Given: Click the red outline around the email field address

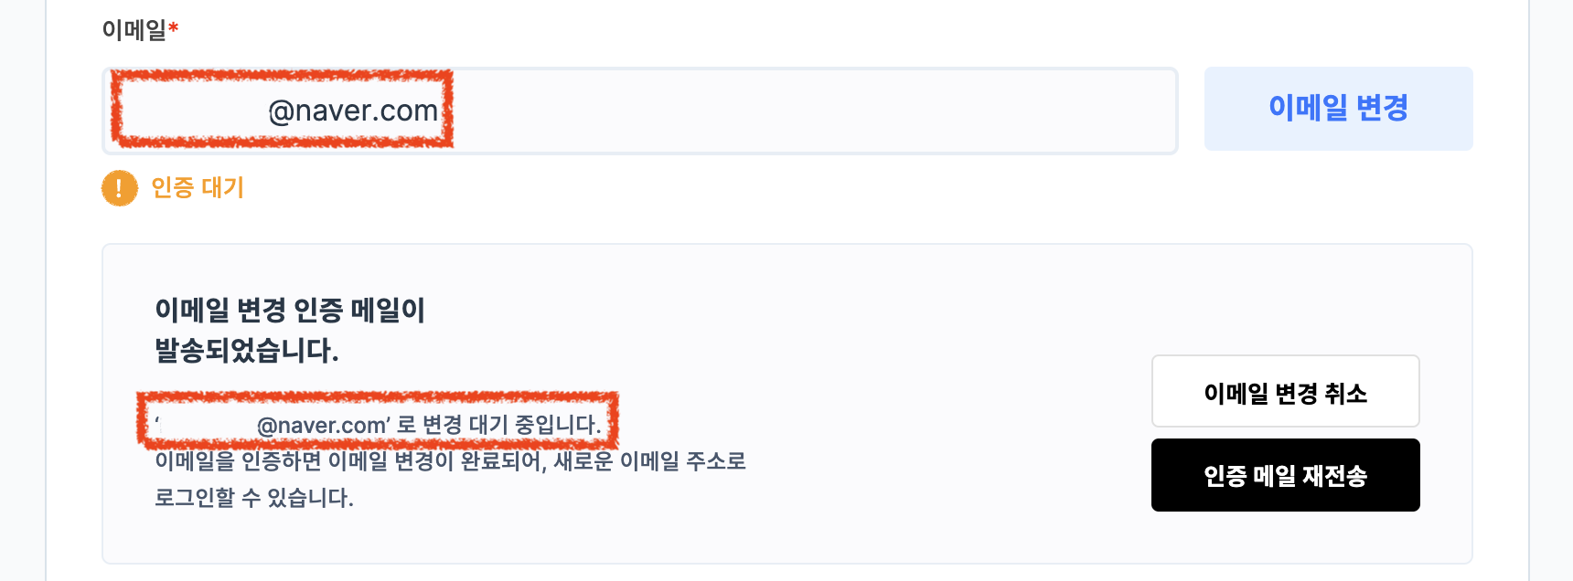Looking at the screenshot, I should (283, 76).
